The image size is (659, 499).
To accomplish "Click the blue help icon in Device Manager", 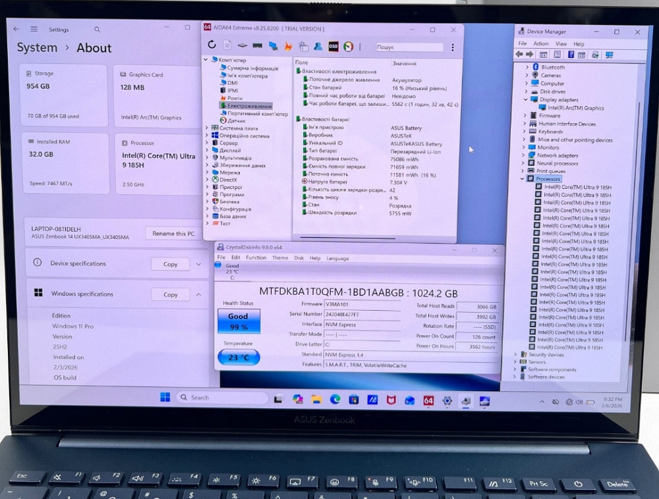I will [571, 55].
